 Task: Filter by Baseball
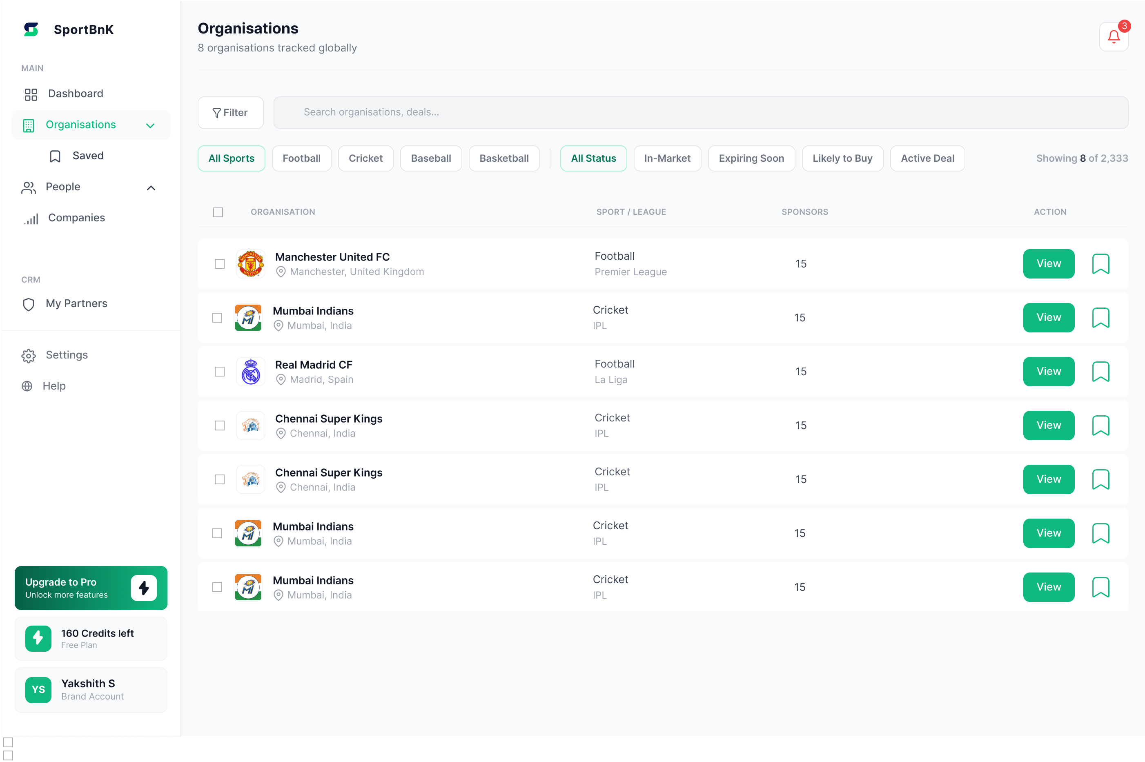tap(430, 158)
